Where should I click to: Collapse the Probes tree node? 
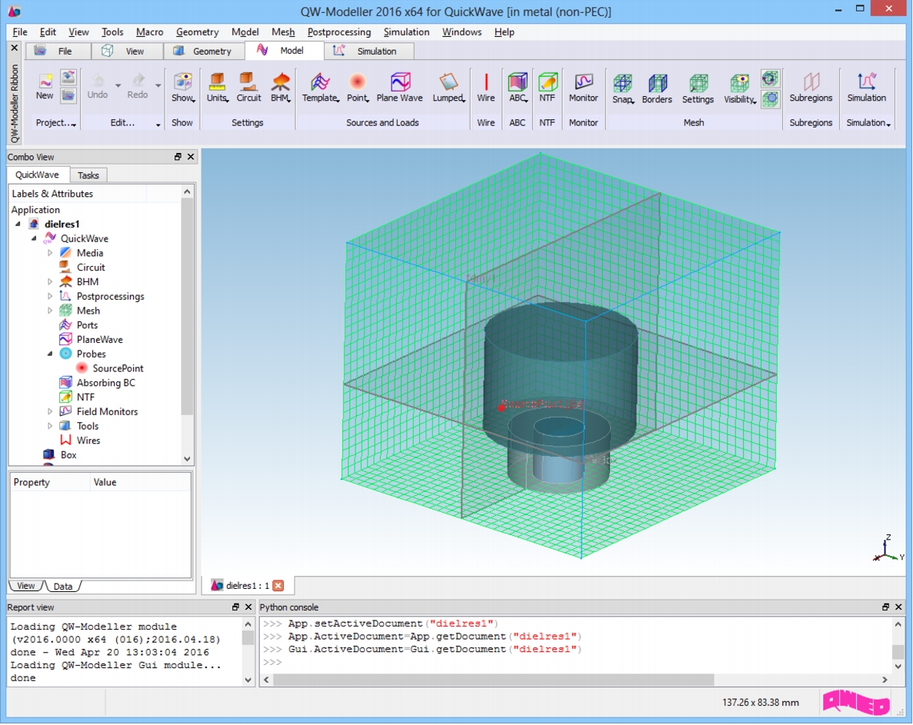(x=50, y=354)
